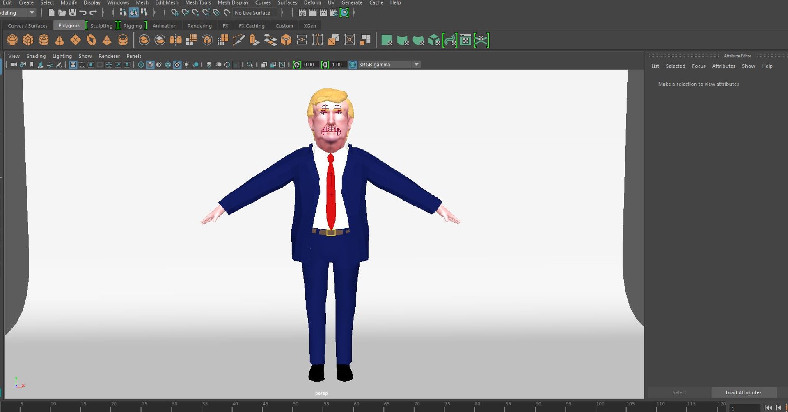This screenshot has height=412, width=788.
Task: Click frame 60 on the time slider
Action: [356, 405]
